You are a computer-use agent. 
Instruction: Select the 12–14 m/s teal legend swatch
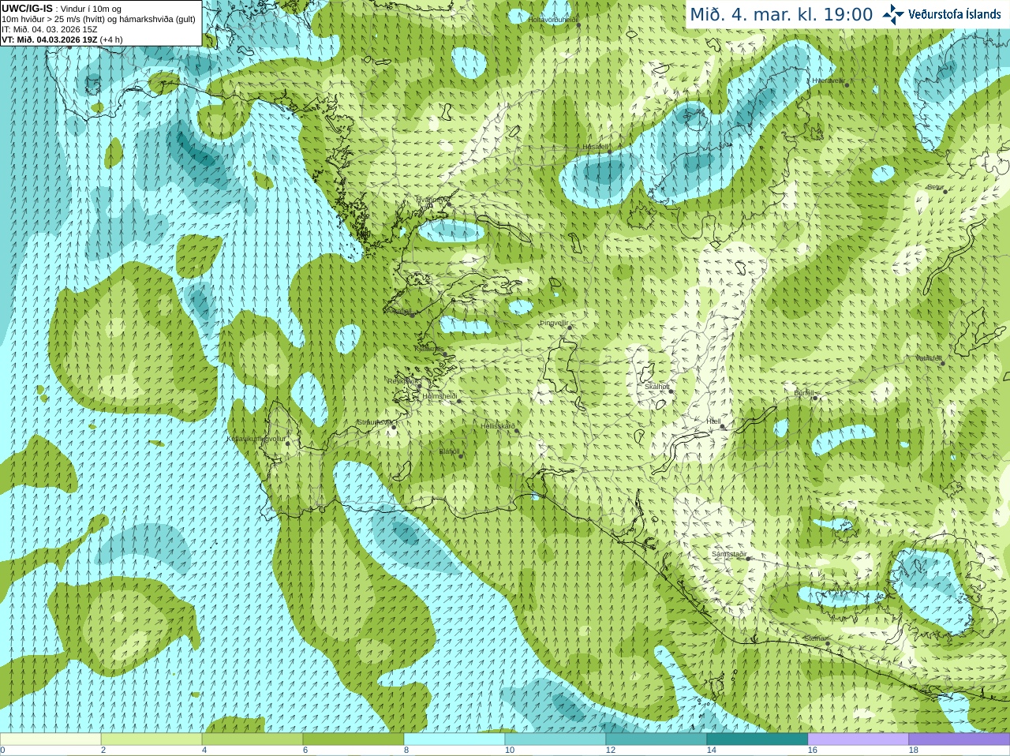point(656,739)
